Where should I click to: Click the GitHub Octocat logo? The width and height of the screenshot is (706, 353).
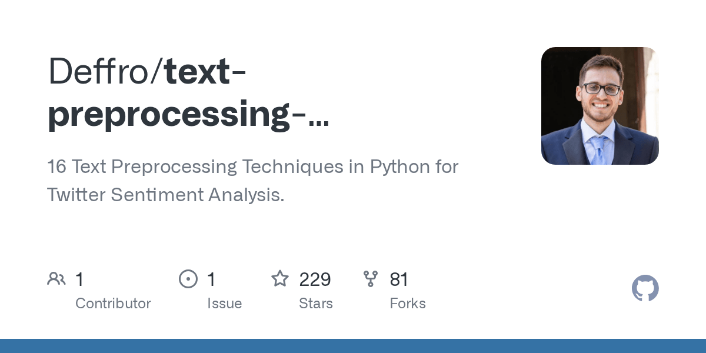tap(645, 288)
